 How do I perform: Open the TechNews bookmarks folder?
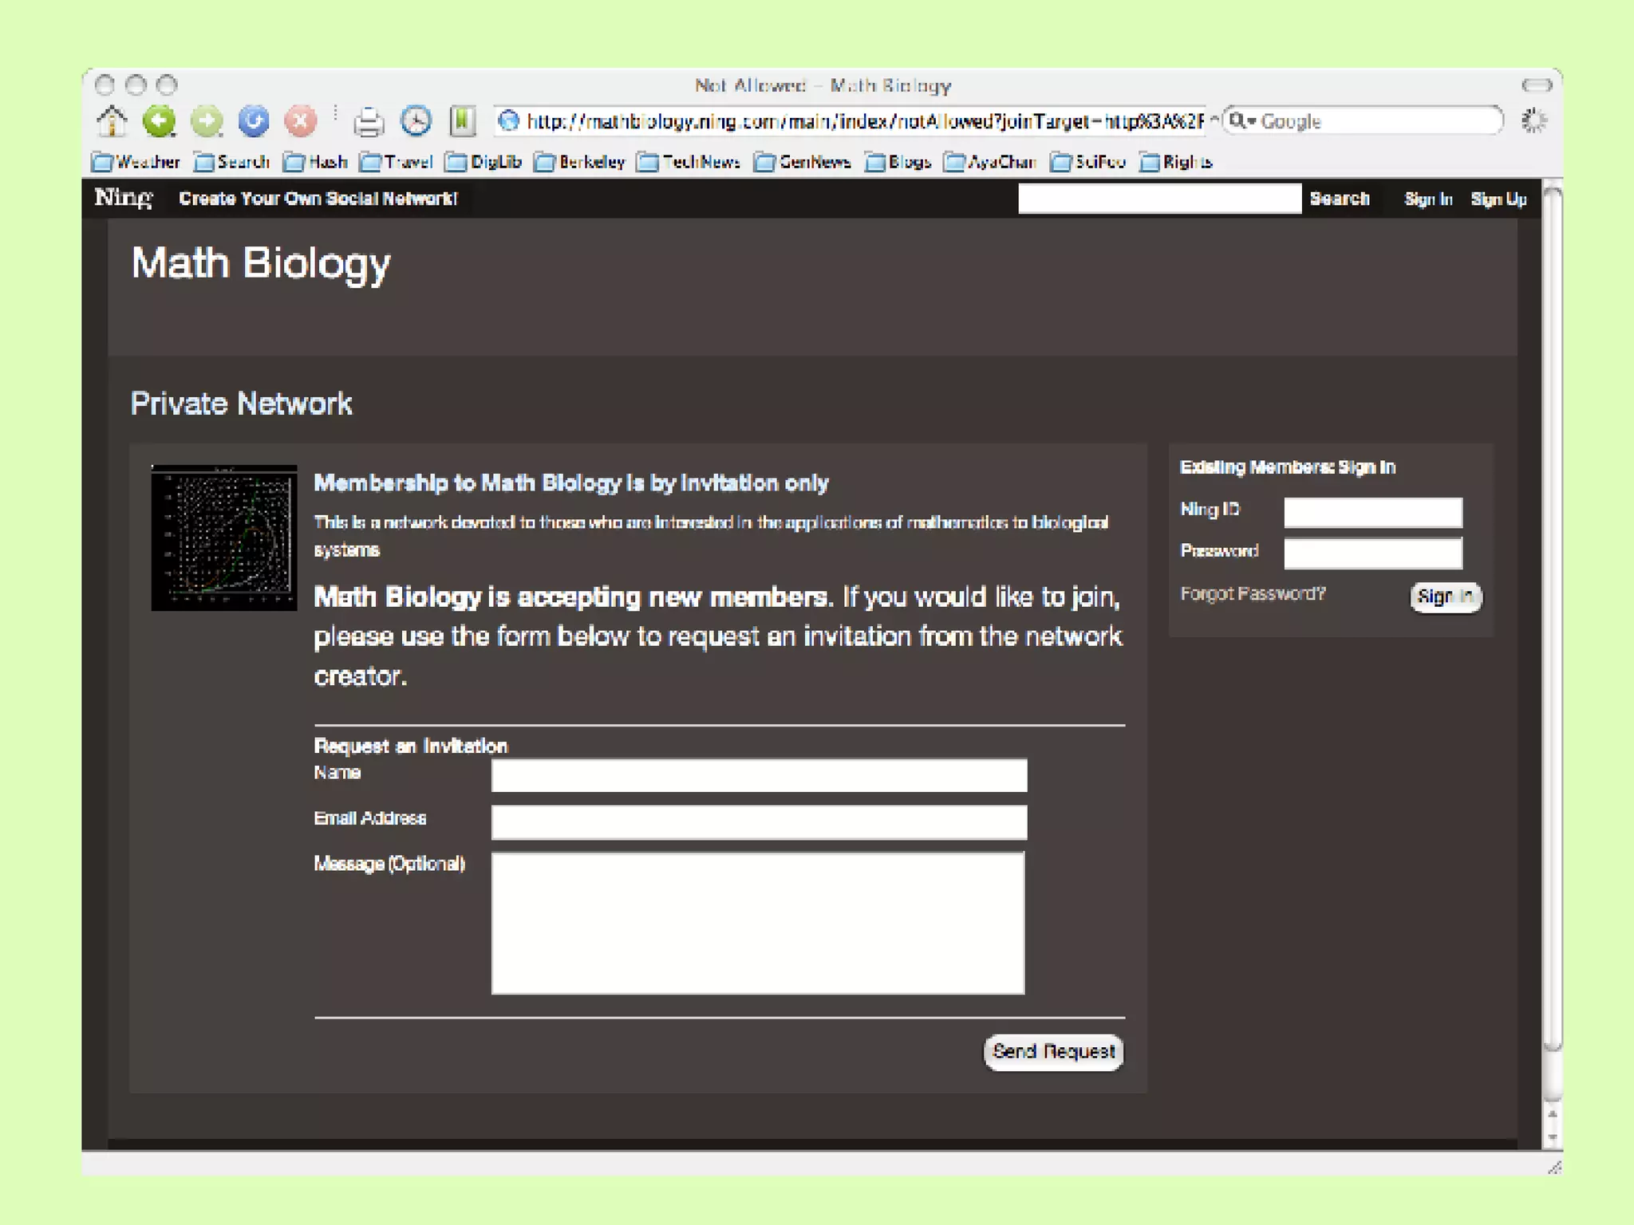pos(689,162)
